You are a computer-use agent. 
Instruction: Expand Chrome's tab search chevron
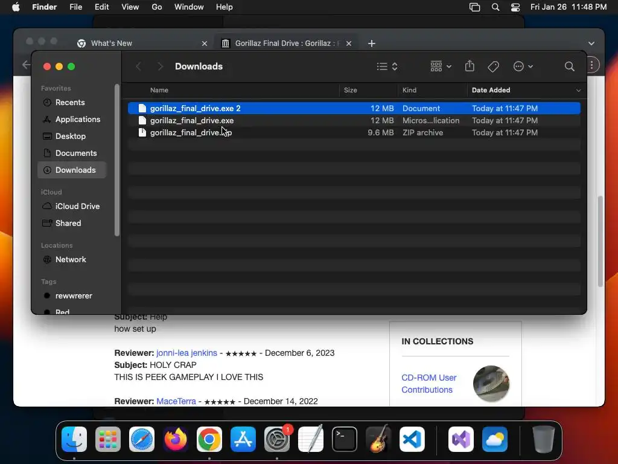(x=591, y=43)
